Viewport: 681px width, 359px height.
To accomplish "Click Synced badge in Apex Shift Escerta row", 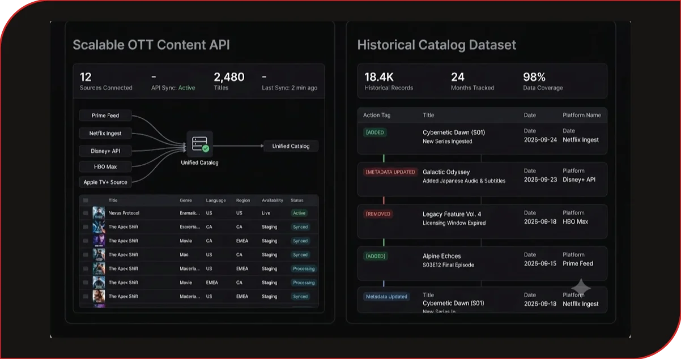I will click(300, 227).
